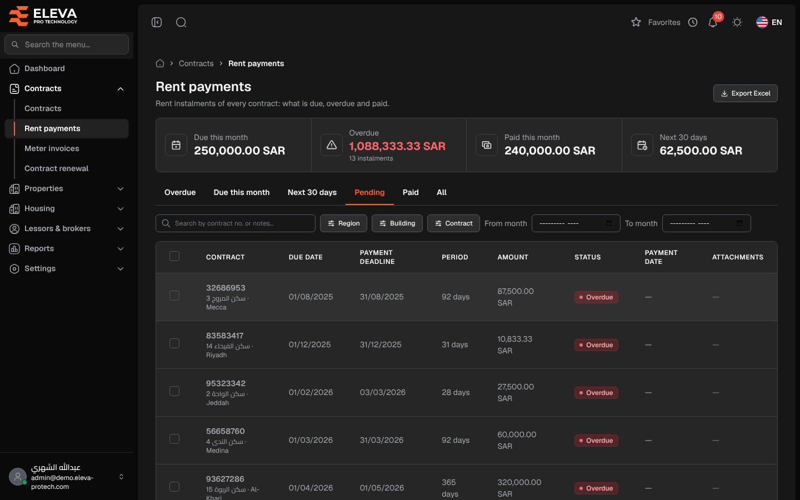Switch to the Overdue tab
This screenshot has width=800, height=500.
coord(180,192)
